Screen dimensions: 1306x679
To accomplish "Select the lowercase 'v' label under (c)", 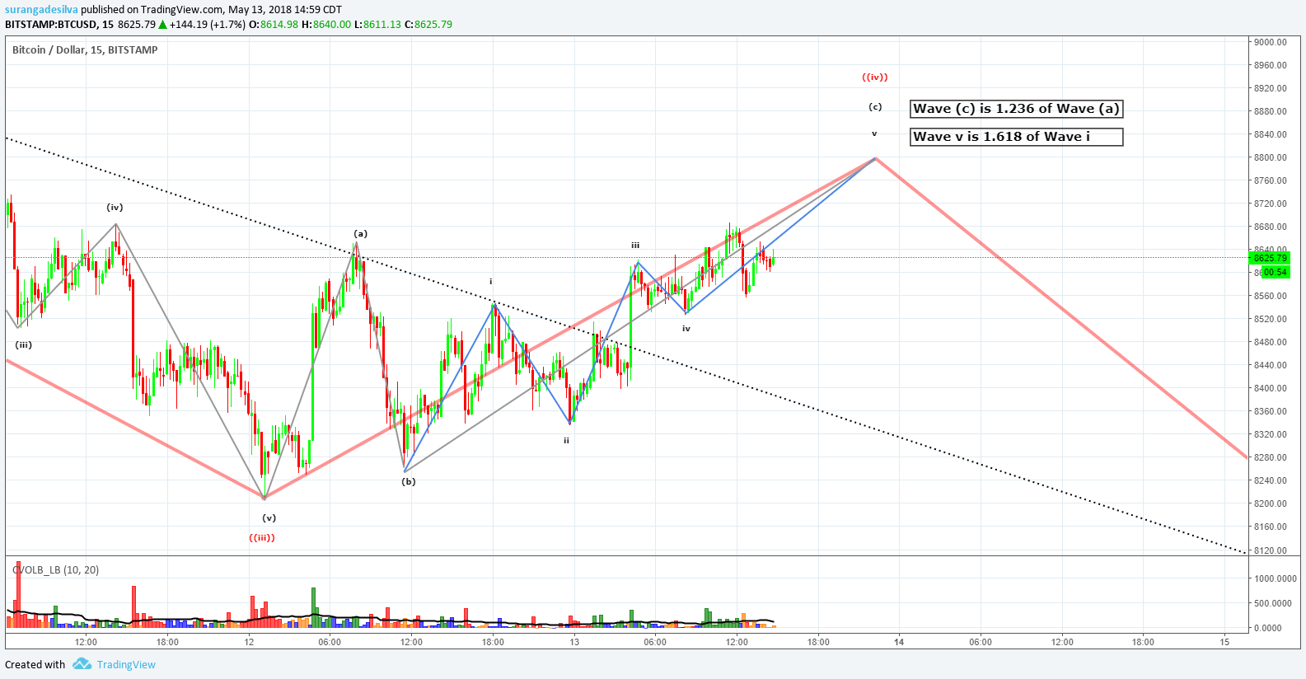I will pos(874,133).
